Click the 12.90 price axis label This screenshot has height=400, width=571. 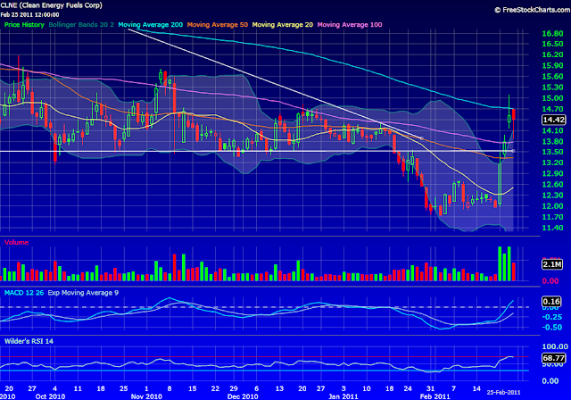552,173
